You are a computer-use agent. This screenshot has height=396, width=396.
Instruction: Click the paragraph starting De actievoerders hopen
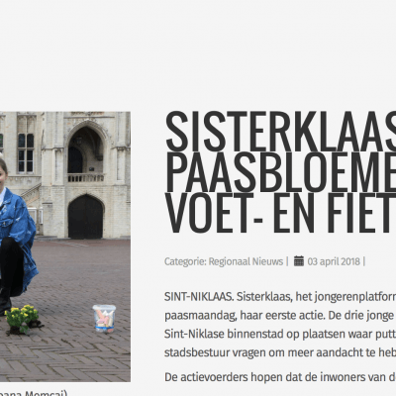tap(280, 377)
